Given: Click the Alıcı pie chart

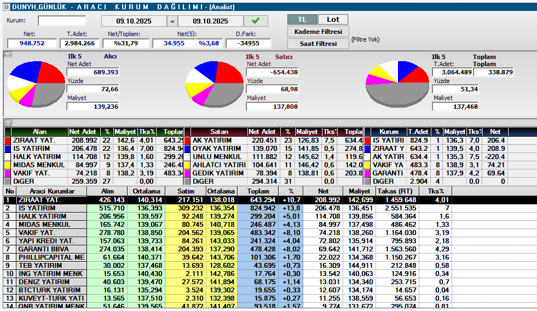Looking at the screenshot, I should (x=36, y=84).
